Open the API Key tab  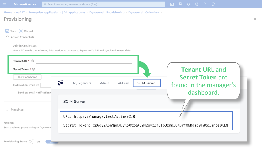(123, 83)
